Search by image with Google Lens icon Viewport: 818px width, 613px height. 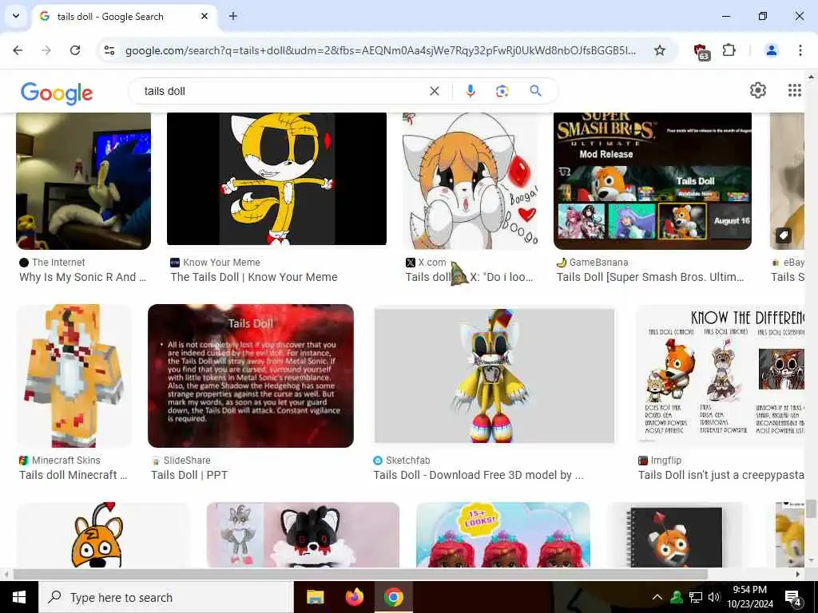point(502,91)
